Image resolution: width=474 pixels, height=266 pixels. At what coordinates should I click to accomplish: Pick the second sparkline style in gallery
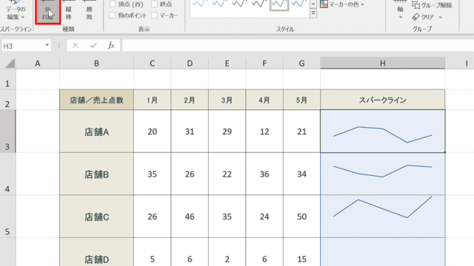tap(220, 4)
